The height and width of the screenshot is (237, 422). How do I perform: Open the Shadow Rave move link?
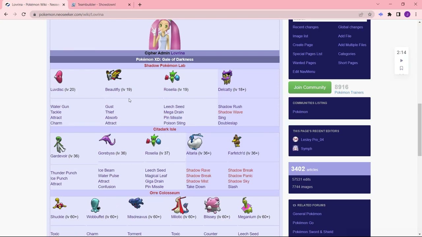(x=198, y=170)
